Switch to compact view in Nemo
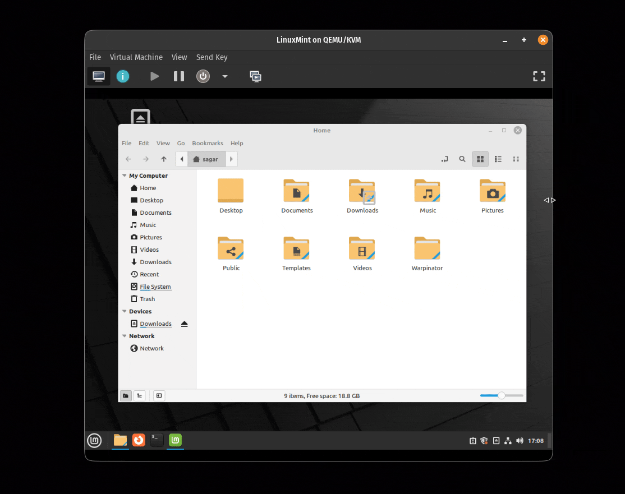 coord(516,159)
